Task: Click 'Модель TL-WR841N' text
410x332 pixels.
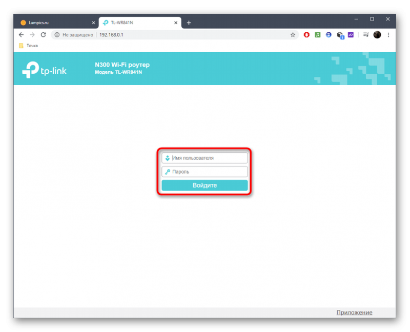Action: point(118,72)
